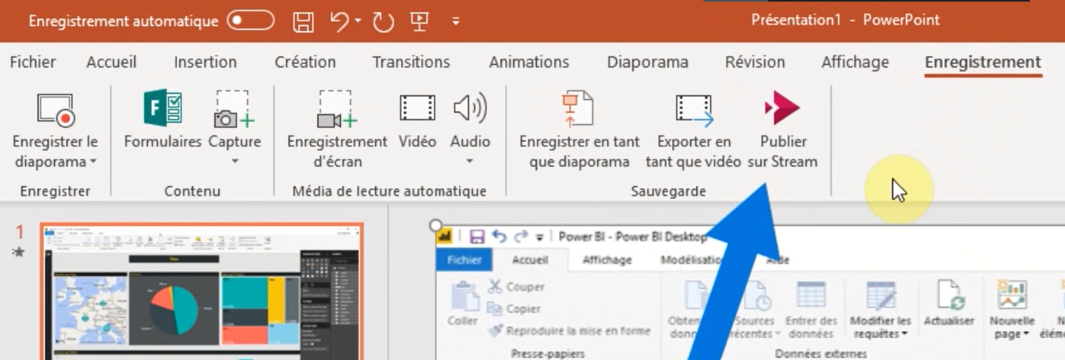This screenshot has height=360, width=1065.
Task: Select the Accueil tab in Power BI
Action: pos(530,260)
